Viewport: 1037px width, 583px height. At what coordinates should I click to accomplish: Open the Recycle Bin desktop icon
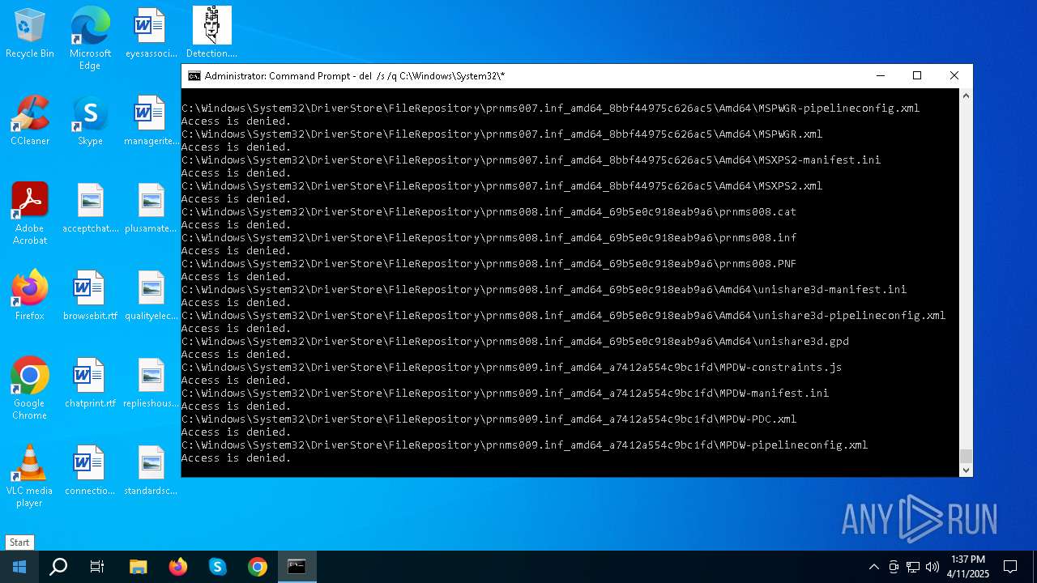point(30,33)
